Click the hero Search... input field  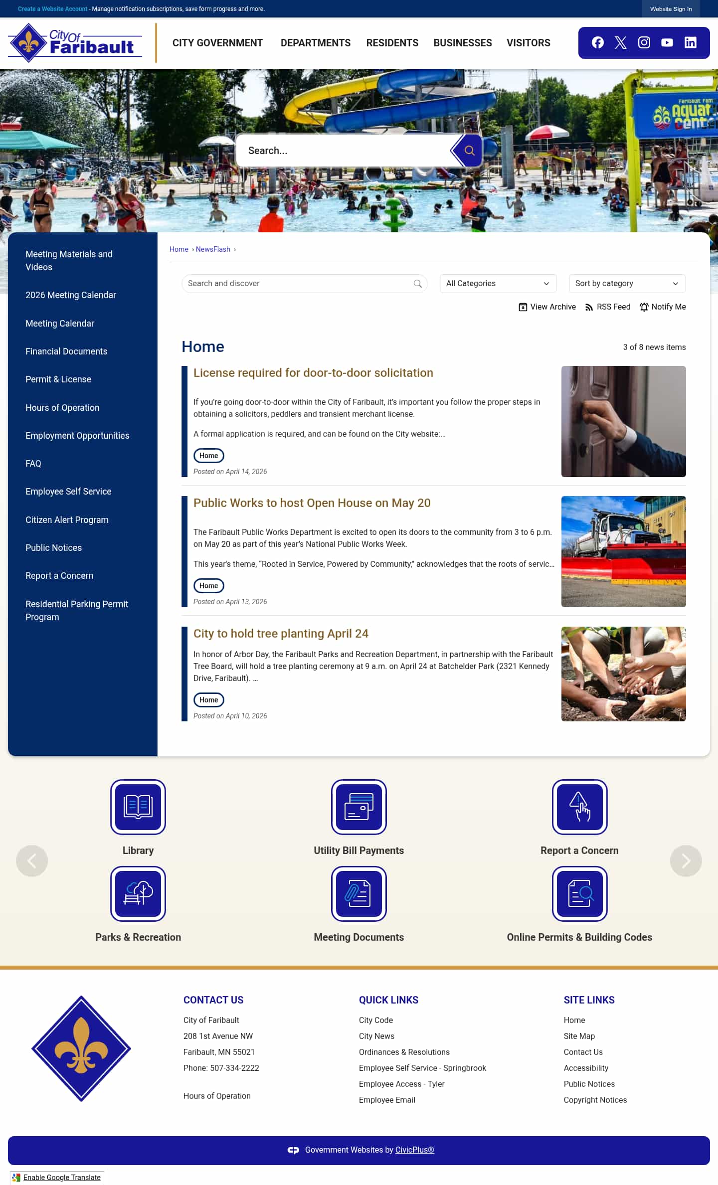[344, 151]
